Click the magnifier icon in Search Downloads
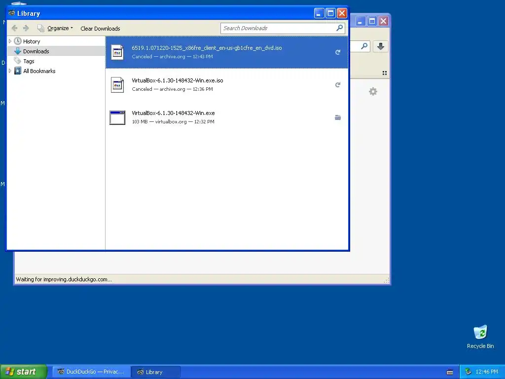The width and height of the screenshot is (505, 379). [x=339, y=28]
